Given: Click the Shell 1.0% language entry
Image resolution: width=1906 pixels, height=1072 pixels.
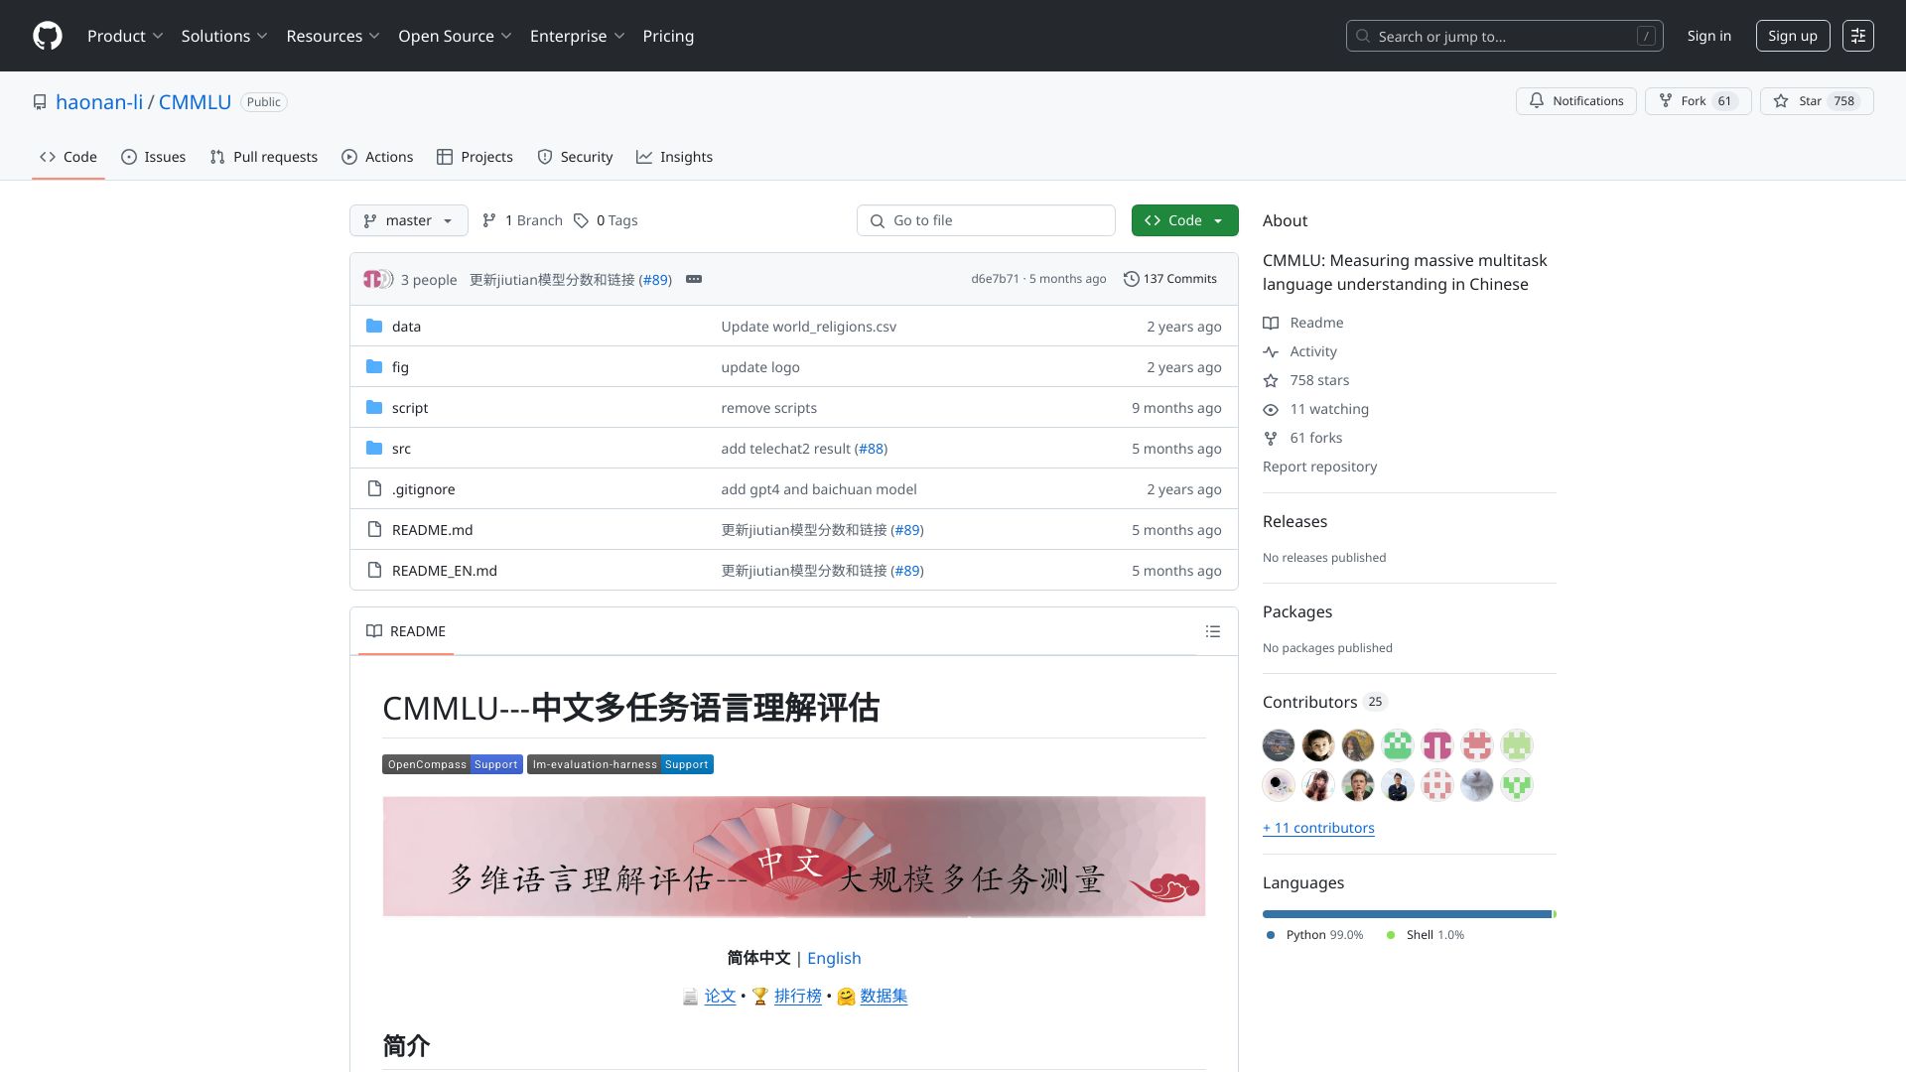Looking at the screenshot, I should click(x=1426, y=935).
